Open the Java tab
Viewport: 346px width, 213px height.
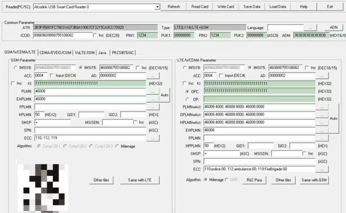[x=102, y=53]
